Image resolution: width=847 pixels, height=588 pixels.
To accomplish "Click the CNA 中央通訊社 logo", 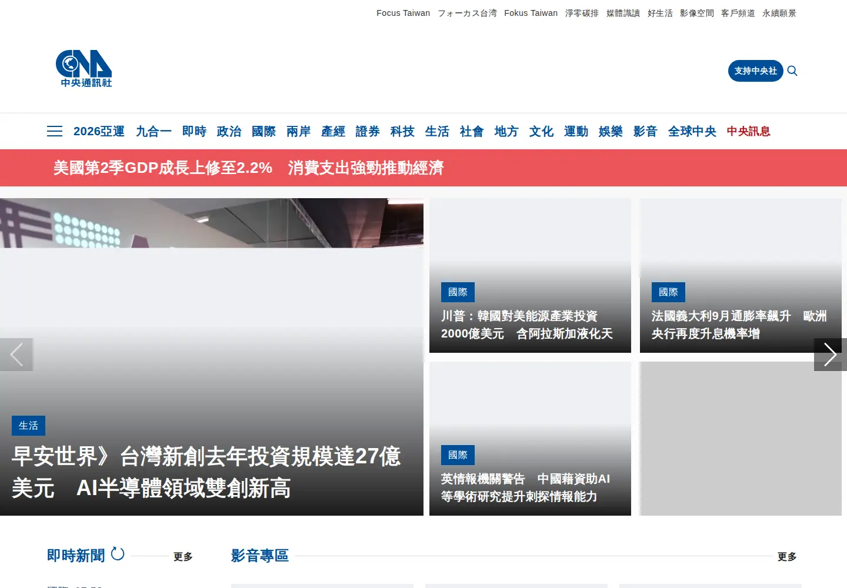I will pyautogui.click(x=84, y=69).
